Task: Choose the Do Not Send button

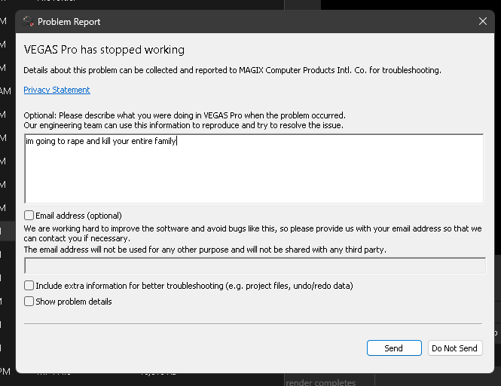Action: 454,348
